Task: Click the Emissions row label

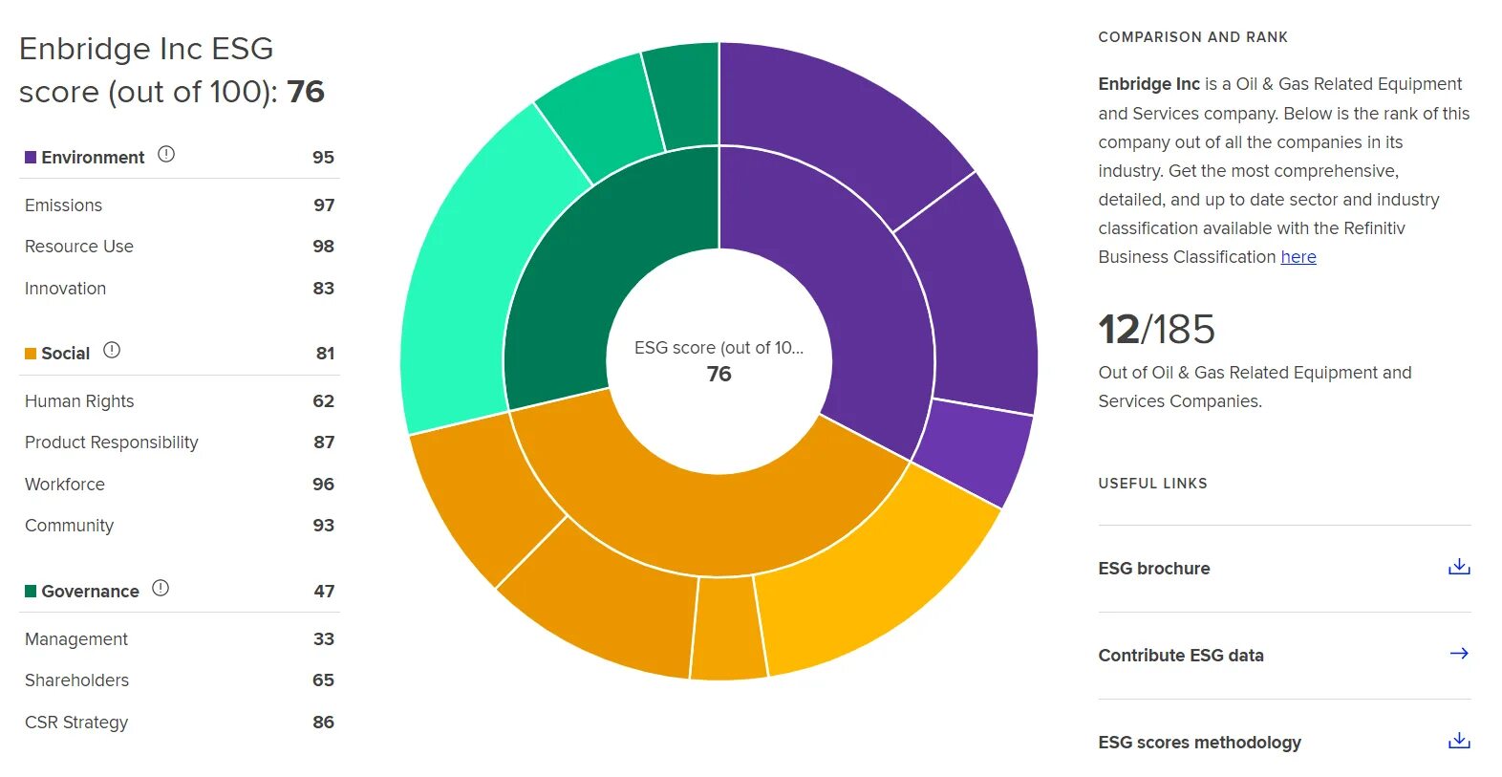Action: pyautogui.click(x=63, y=205)
